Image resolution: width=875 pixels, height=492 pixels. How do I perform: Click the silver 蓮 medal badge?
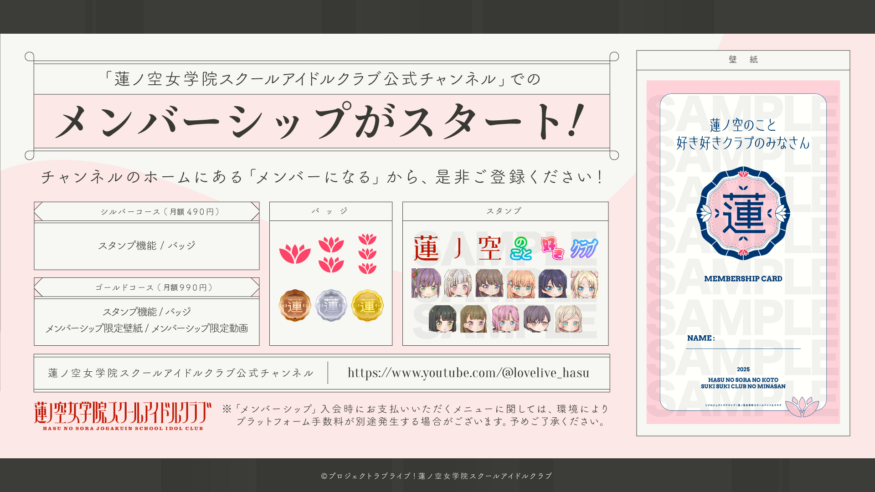pos(331,305)
